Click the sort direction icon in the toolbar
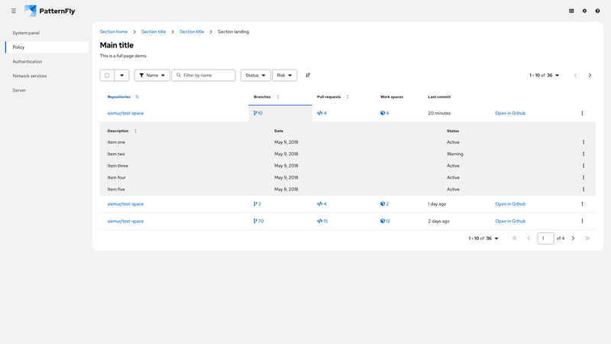 (x=308, y=75)
